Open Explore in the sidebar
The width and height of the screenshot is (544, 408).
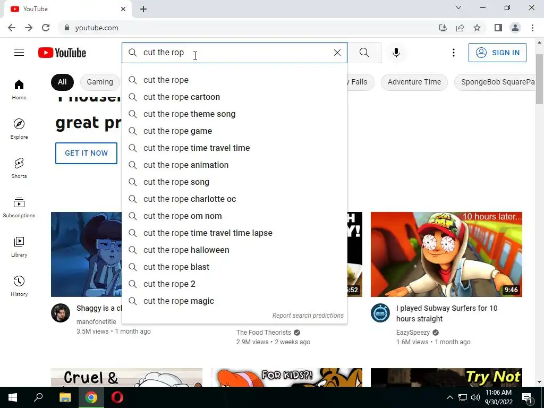coord(19,129)
